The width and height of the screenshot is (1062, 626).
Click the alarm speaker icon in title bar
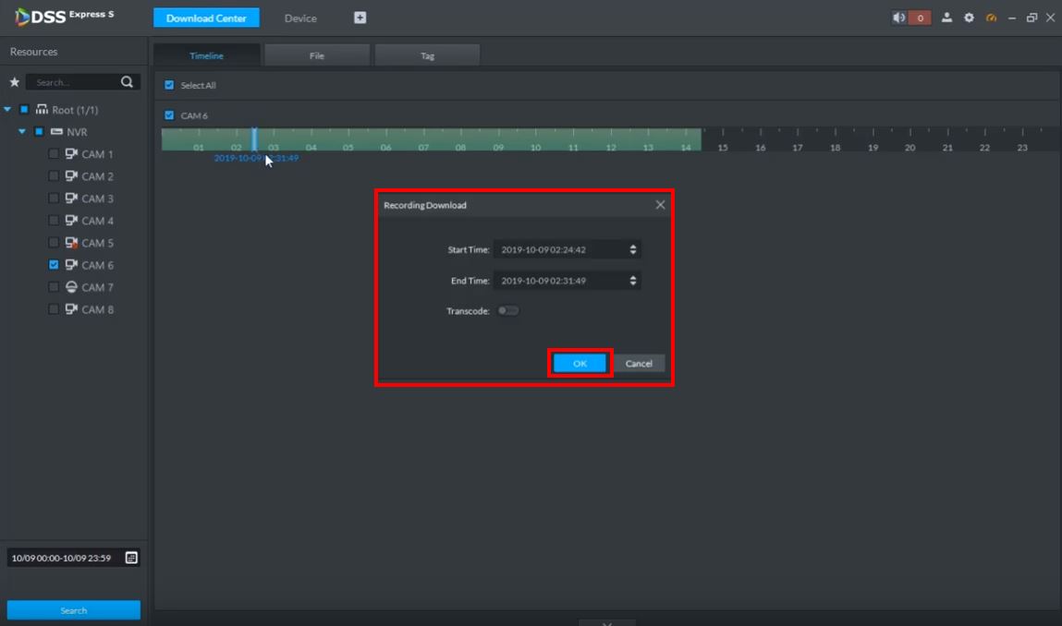click(899, 18)
